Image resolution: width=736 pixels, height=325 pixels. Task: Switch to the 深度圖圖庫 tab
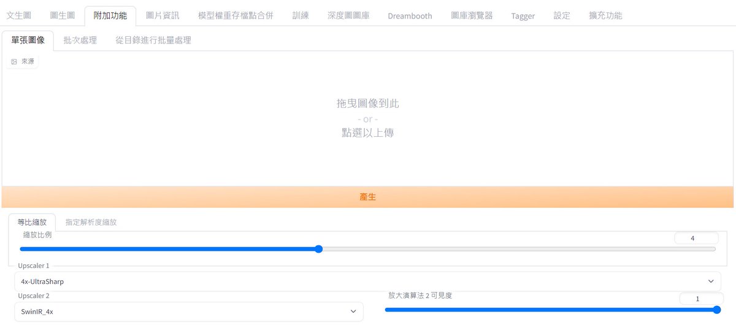[x=348, y=15]
